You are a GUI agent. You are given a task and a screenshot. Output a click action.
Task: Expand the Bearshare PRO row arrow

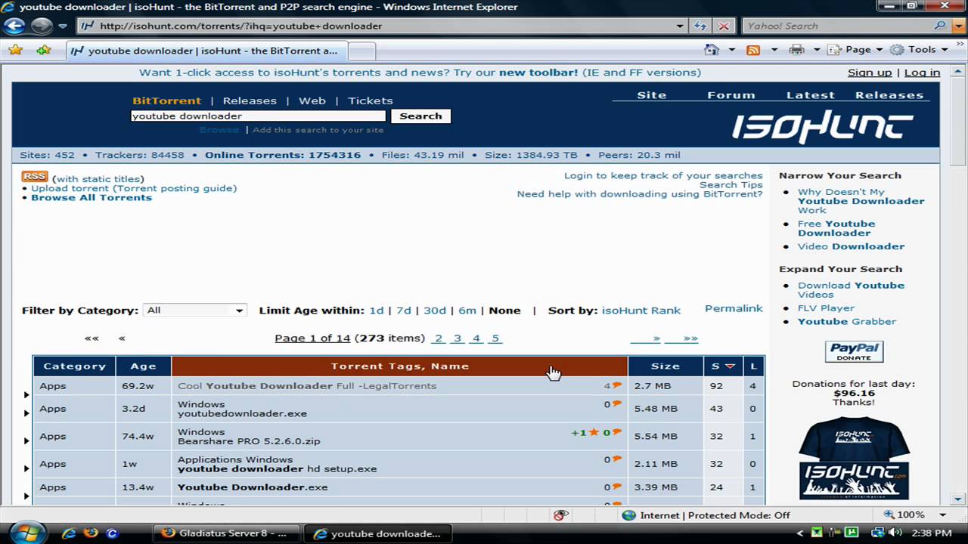click(x=26, y=440)
